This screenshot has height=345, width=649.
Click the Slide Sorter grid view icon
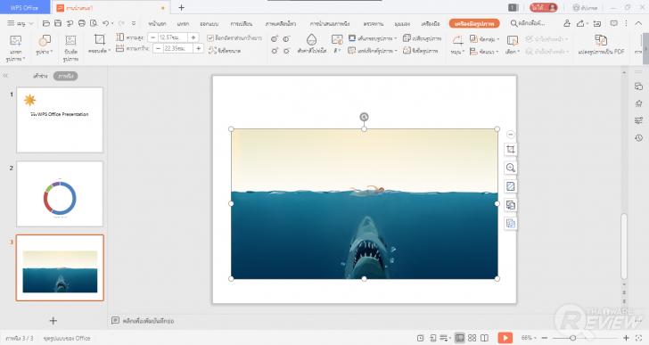point(472,338)
